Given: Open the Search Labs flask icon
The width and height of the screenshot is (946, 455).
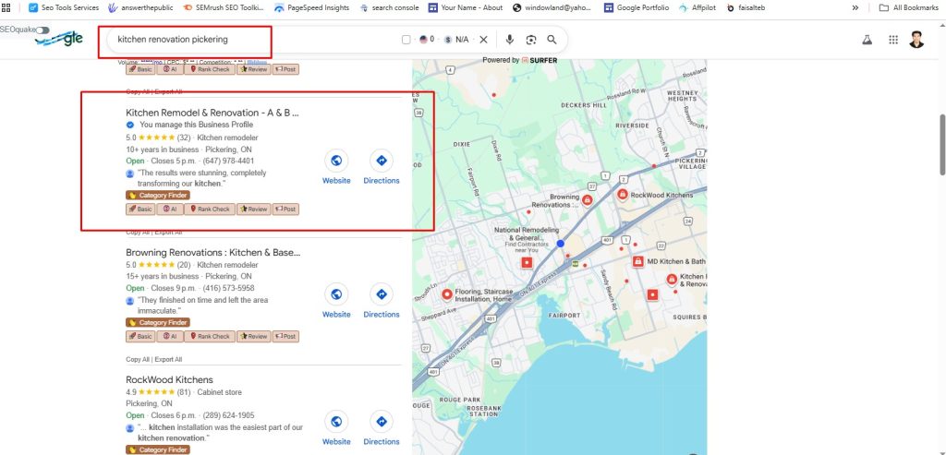Looking at the screenshot, I should [867, 40].
